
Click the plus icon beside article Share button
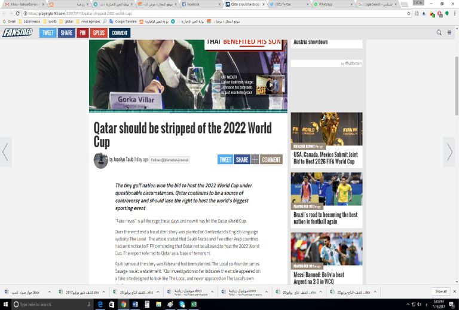255,160
